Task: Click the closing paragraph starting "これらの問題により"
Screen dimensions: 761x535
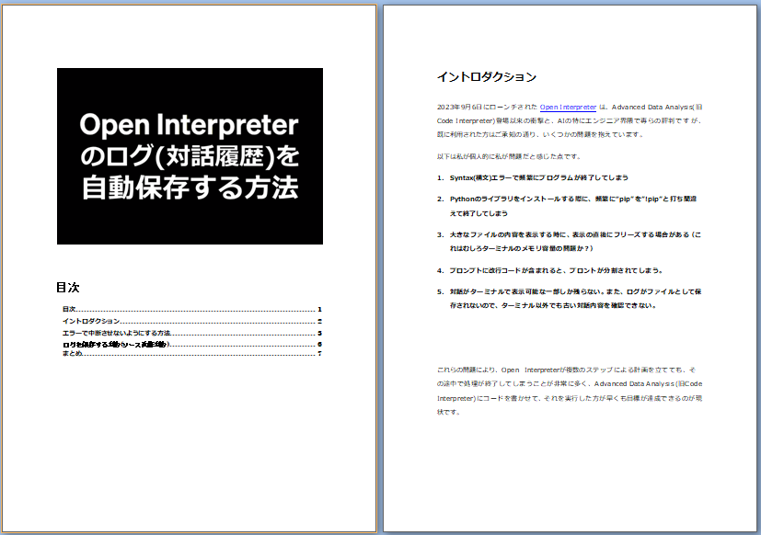Action: coord(570,391)
